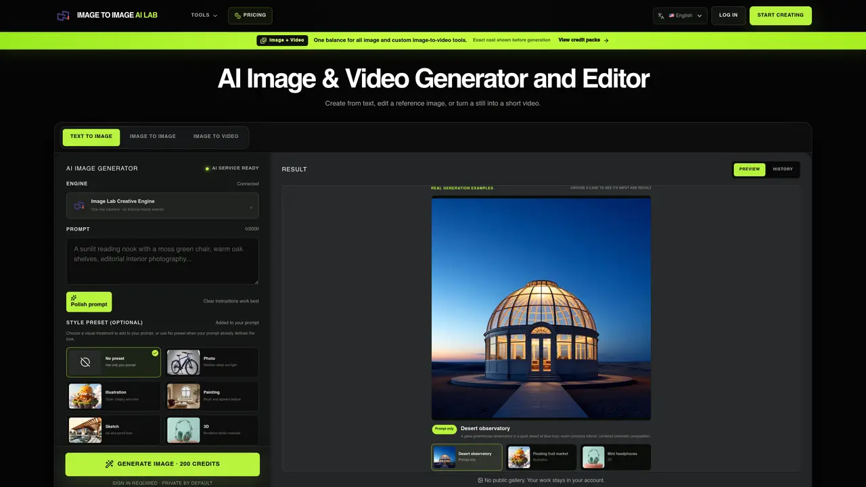Click the engine logo icon in the Engine box

(79, 205)
